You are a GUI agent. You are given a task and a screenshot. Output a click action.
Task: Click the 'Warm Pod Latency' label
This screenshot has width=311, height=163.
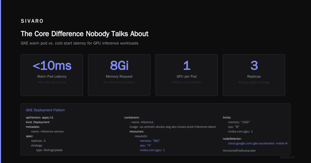[52, 77]
